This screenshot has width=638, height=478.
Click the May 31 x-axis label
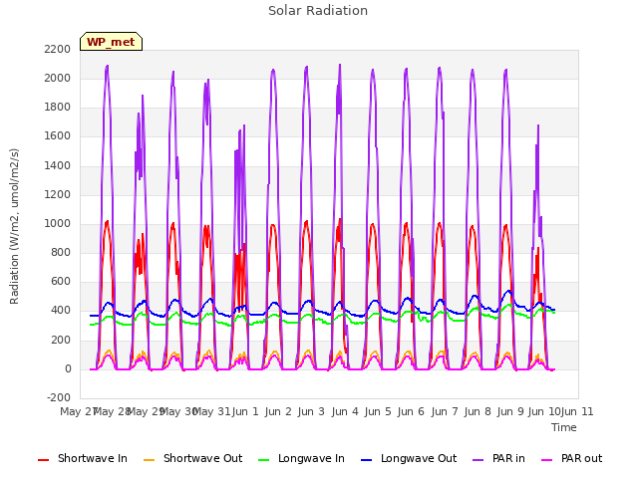point(212,411)
